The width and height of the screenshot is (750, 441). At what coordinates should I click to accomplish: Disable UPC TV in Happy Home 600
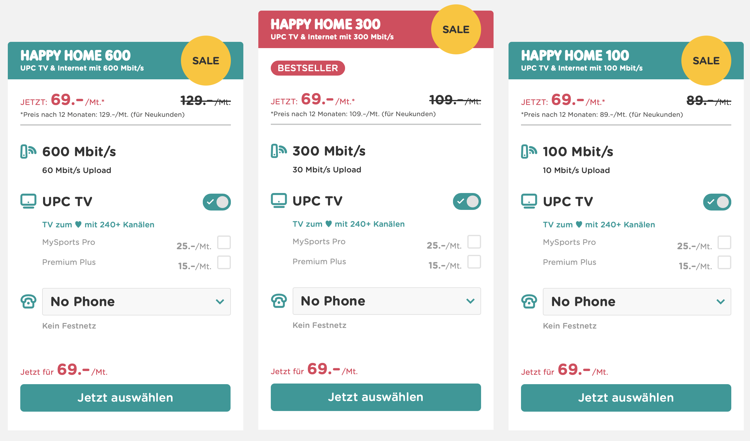(217, 202)
